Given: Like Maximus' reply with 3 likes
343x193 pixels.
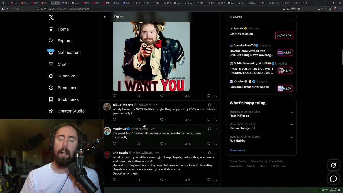Looking at the screenshot, I should (x=163, y=144).
